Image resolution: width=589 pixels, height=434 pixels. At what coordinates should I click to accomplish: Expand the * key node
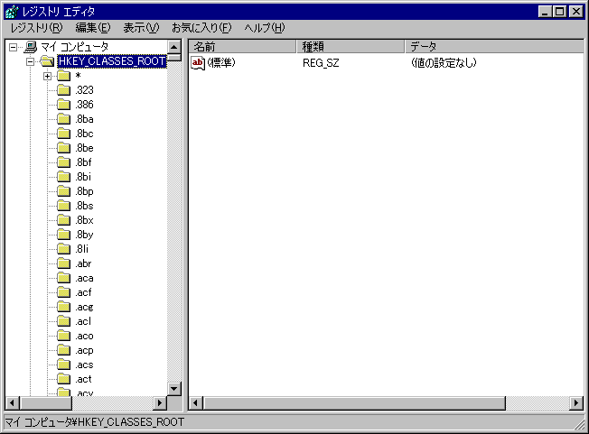point(47,76)
